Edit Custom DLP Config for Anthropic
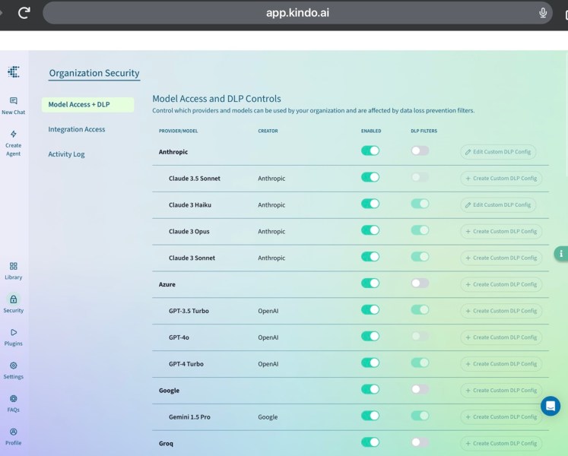 click(x=498, y=152)
